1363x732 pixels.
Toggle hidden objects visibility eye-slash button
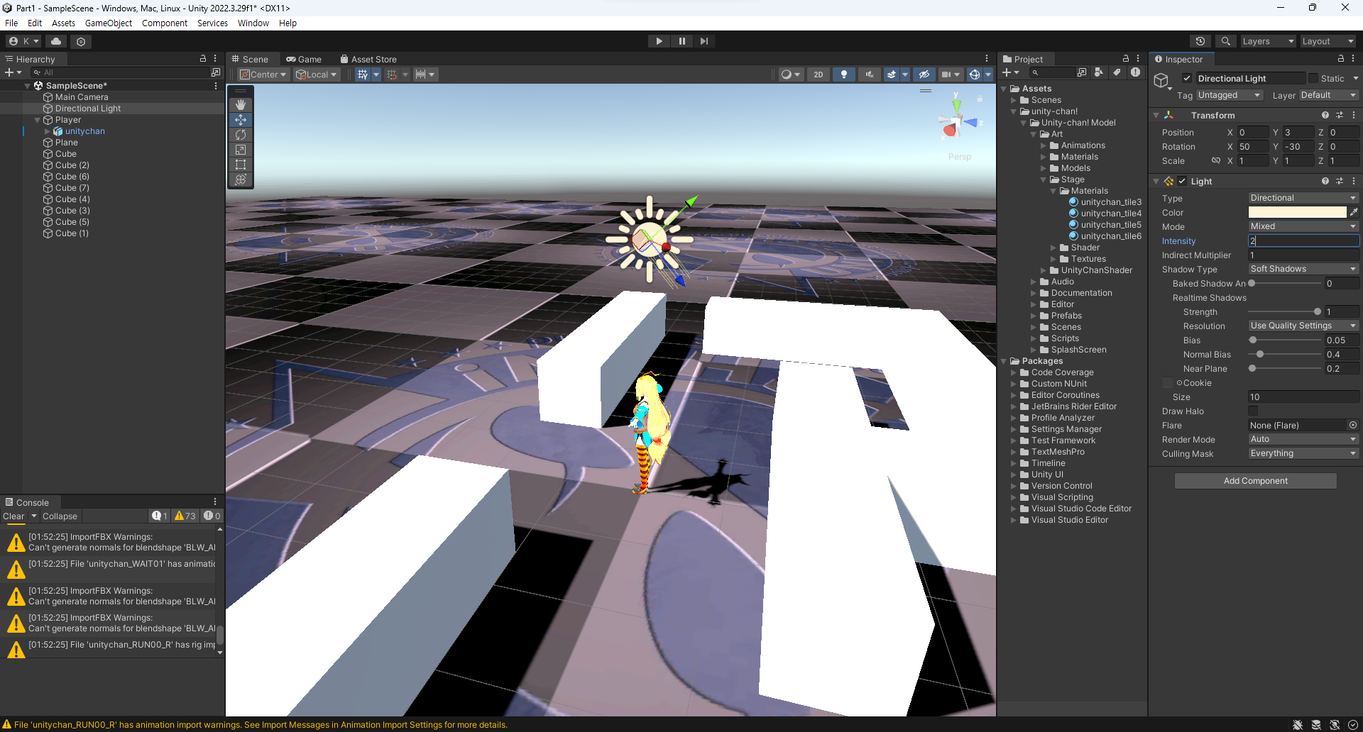point(924,74)
